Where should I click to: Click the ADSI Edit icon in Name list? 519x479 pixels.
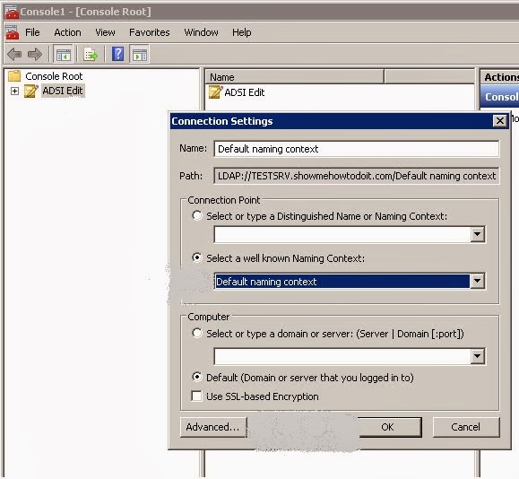215,92
